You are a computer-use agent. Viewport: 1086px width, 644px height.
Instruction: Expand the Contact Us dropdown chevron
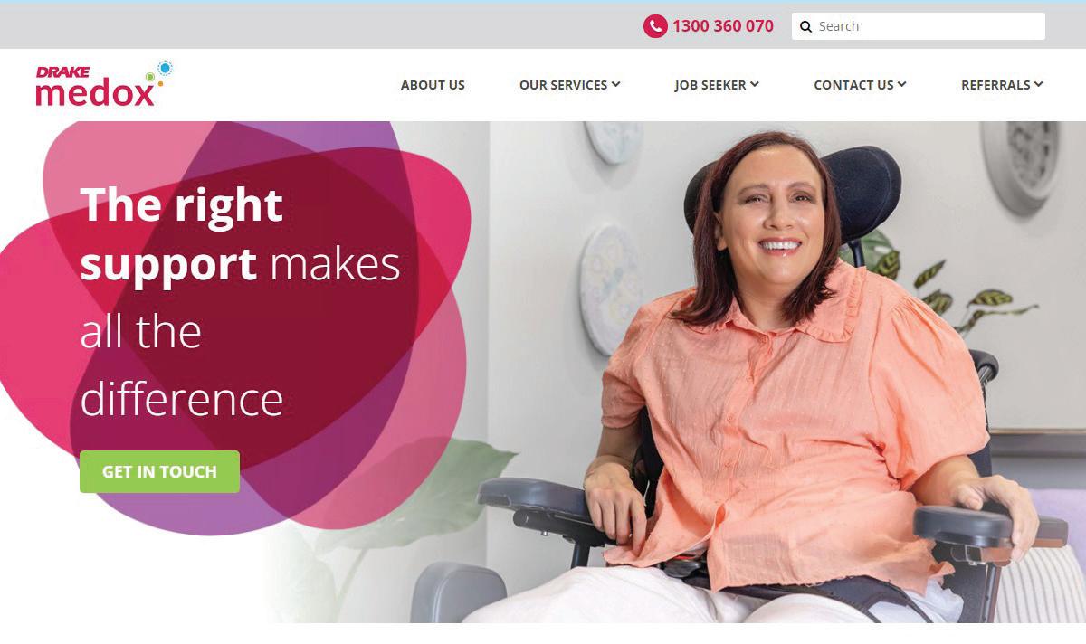click(x=901, y=84)
